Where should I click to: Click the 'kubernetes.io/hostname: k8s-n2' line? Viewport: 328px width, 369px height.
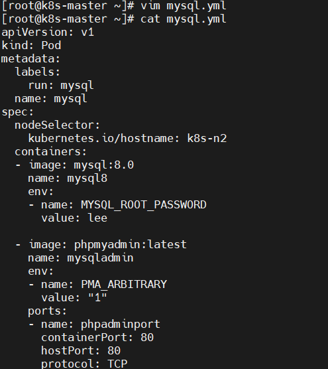pyautogui.click(x=128, y=138)
